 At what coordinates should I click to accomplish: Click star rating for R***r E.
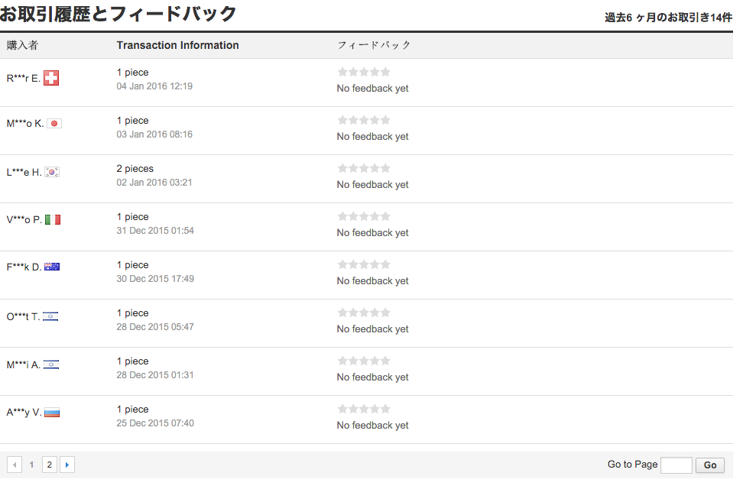pyautogui.click(x=364, y=72)
